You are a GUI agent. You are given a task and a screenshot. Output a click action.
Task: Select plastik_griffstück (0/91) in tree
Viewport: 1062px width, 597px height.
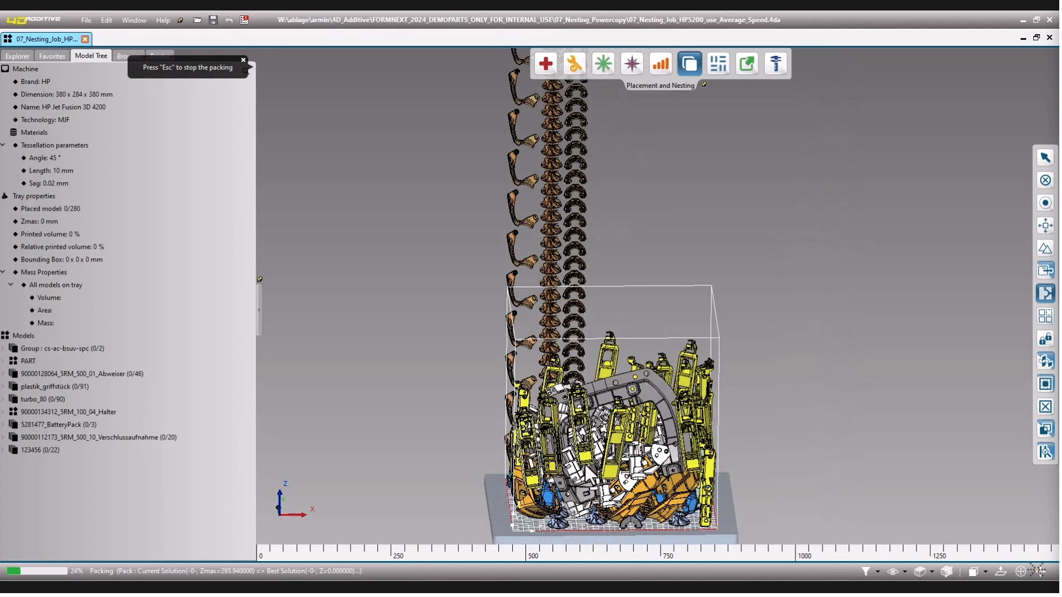click(54, 386)
